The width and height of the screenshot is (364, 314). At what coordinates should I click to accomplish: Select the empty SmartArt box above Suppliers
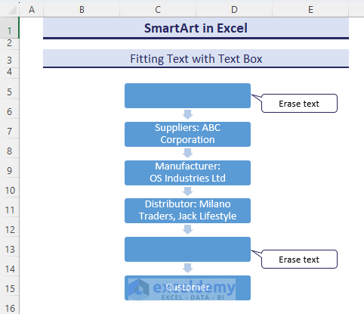coord(187,96)
